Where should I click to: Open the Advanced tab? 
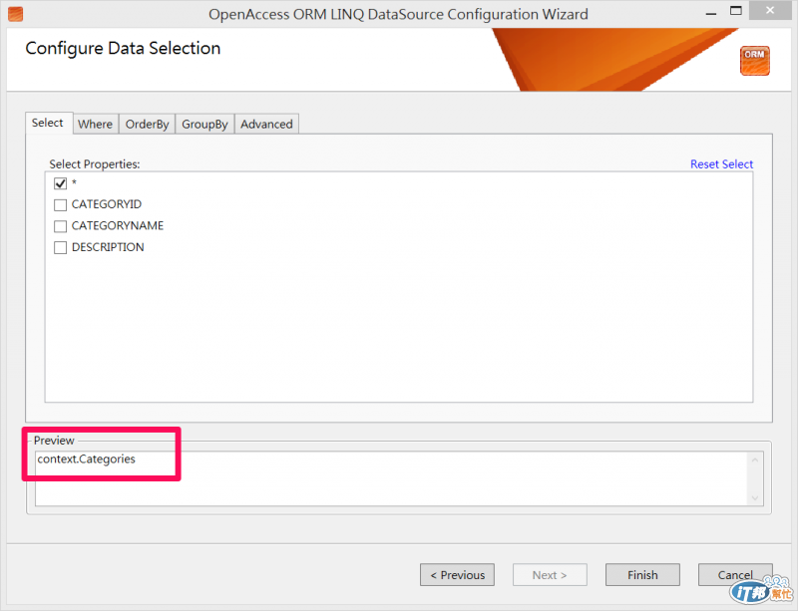(266, 125)
